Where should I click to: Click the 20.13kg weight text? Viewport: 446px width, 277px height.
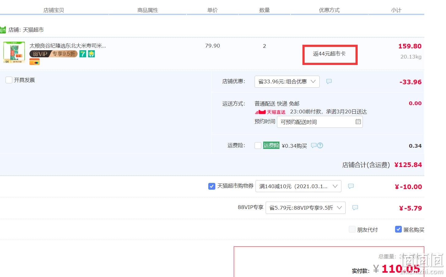[x=411, y=57]
